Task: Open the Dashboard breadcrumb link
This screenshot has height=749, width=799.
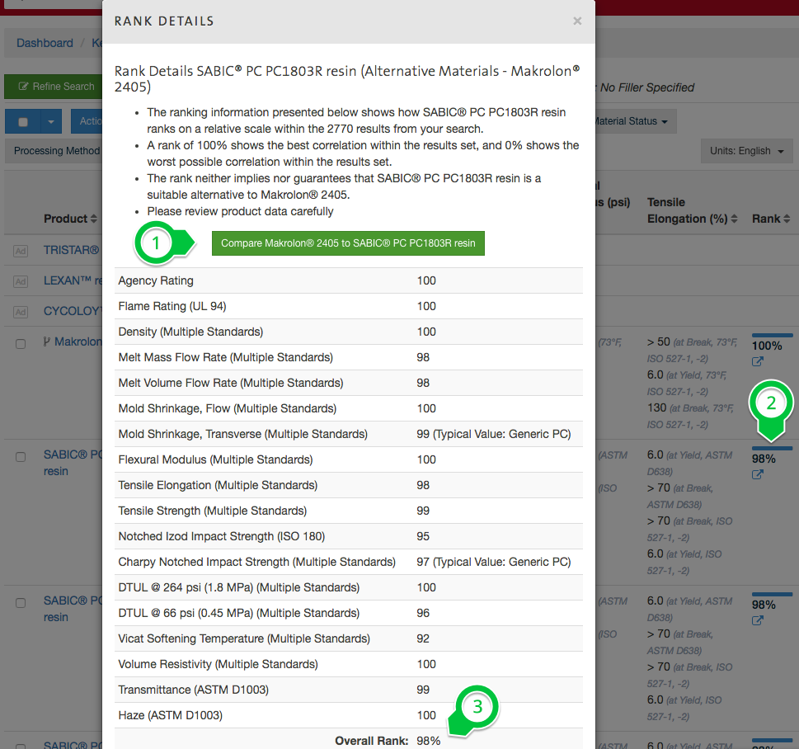Action: pos(45,43)
